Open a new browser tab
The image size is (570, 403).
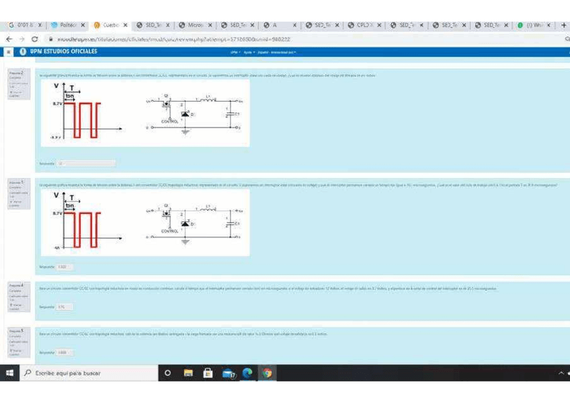(x=563, y=26)
